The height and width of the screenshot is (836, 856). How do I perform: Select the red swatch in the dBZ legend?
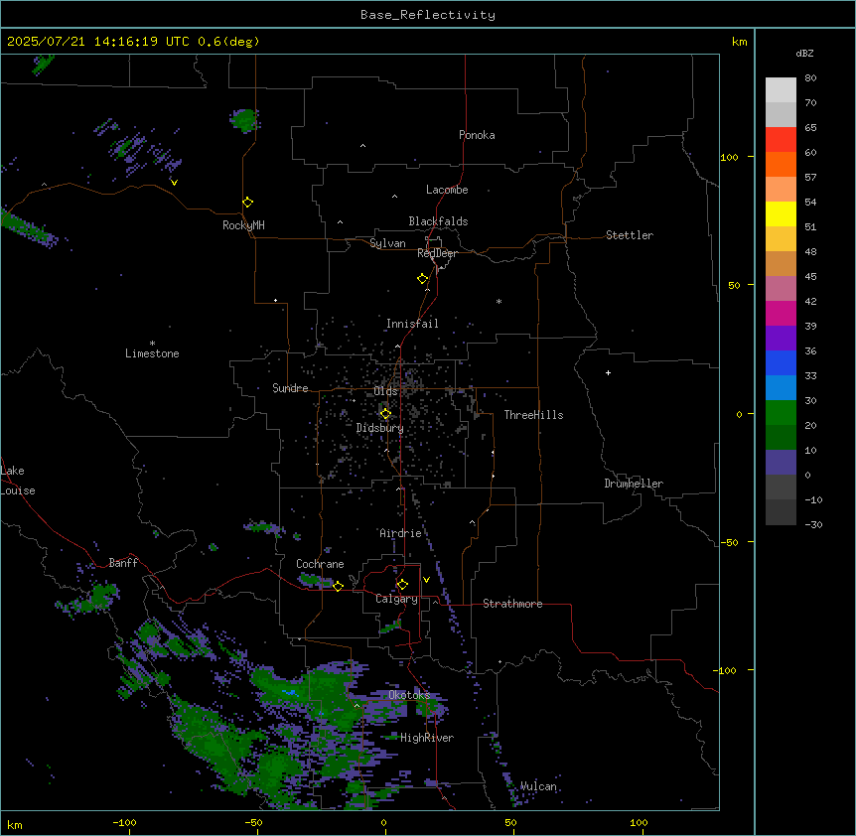pyautogui.click(x=781, y=140)
